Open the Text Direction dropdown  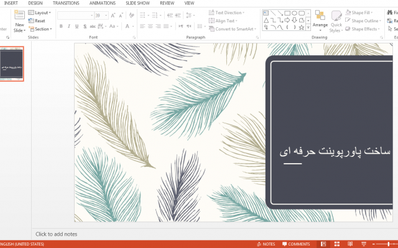point(226,12)
